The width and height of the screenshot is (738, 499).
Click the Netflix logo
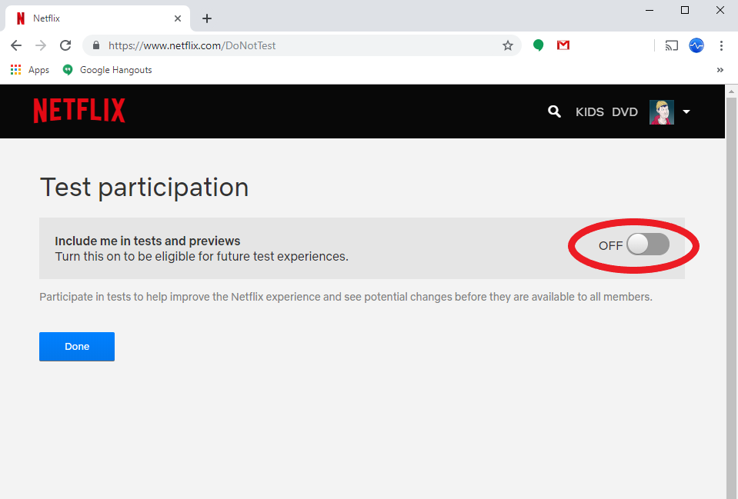pyautogui.click(x=79, y=111)
